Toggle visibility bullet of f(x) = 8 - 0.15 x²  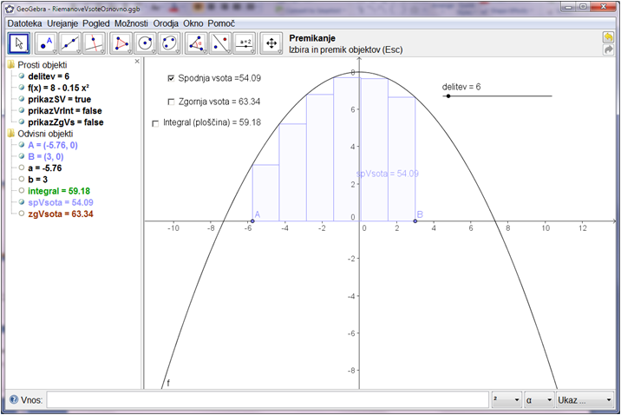point(22,88)
